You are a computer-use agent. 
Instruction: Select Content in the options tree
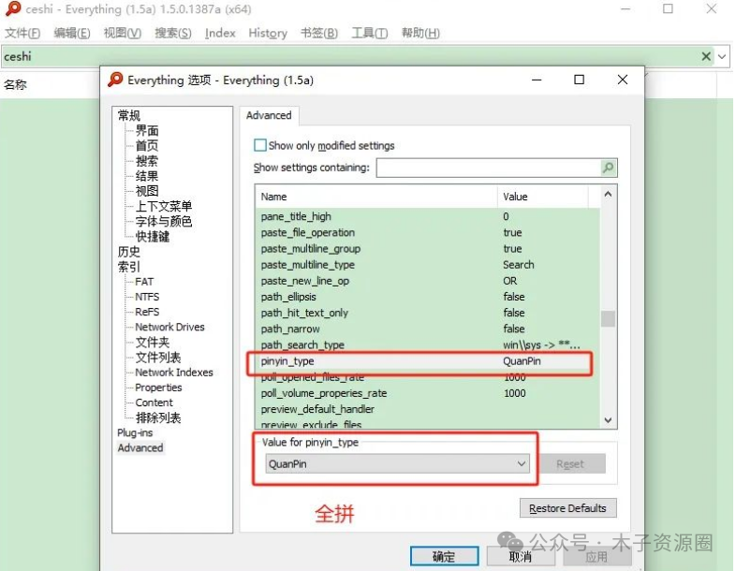pos(154,403)
